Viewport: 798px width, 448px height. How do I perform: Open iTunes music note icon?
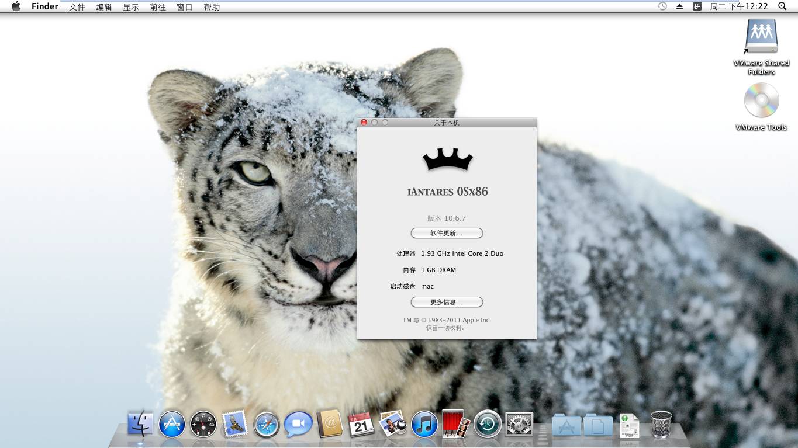[x=424, y=424]
